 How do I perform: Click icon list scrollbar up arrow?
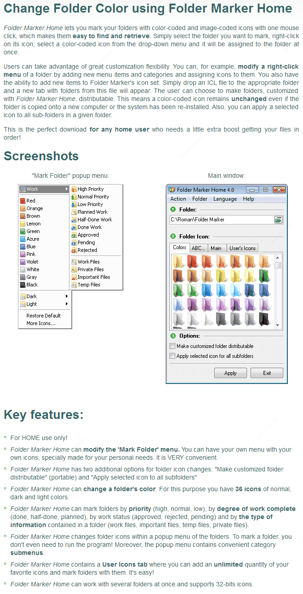pos(278,258)
